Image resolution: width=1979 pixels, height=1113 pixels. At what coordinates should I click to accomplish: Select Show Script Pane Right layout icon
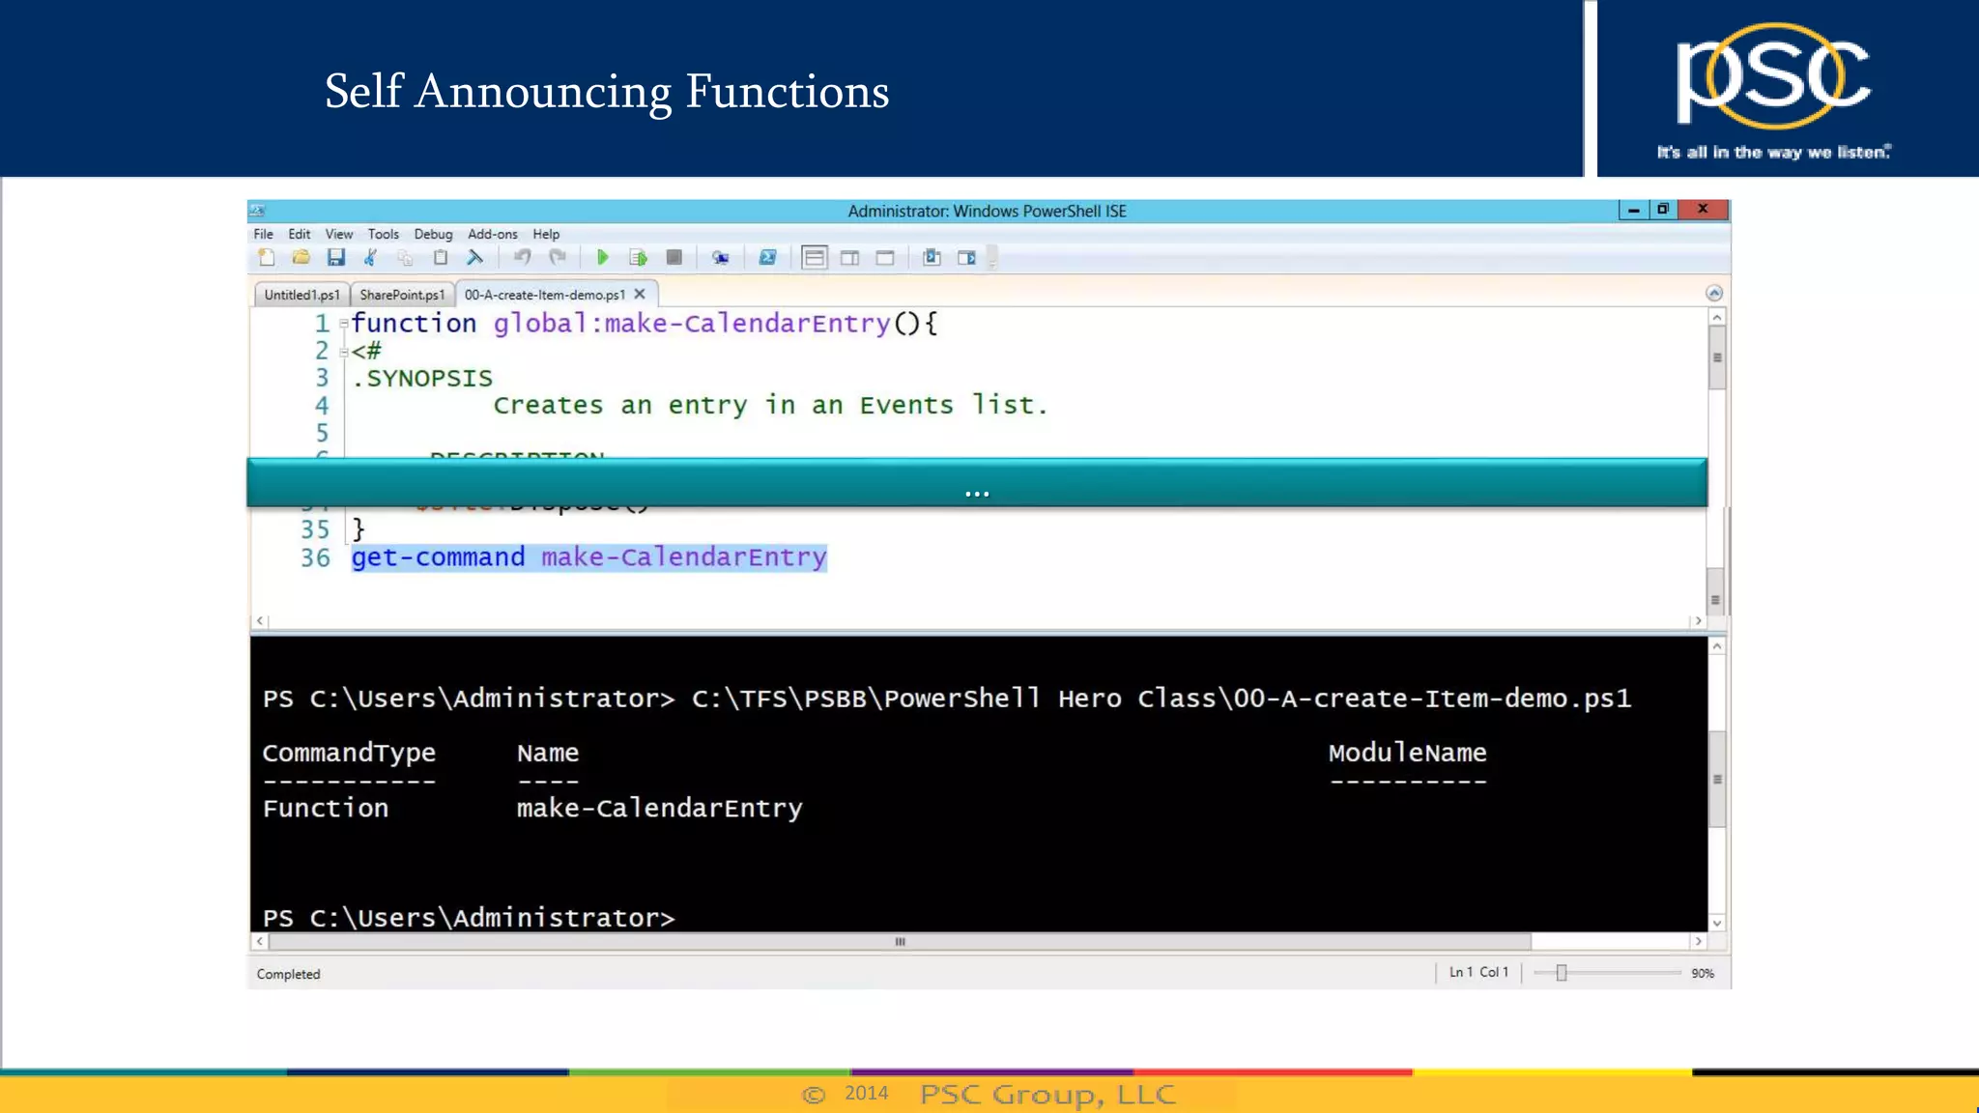[x=850, y=257]
